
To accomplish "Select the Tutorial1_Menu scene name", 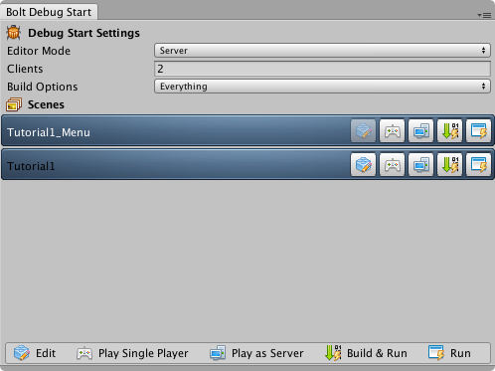I will [x=49, y=132].
